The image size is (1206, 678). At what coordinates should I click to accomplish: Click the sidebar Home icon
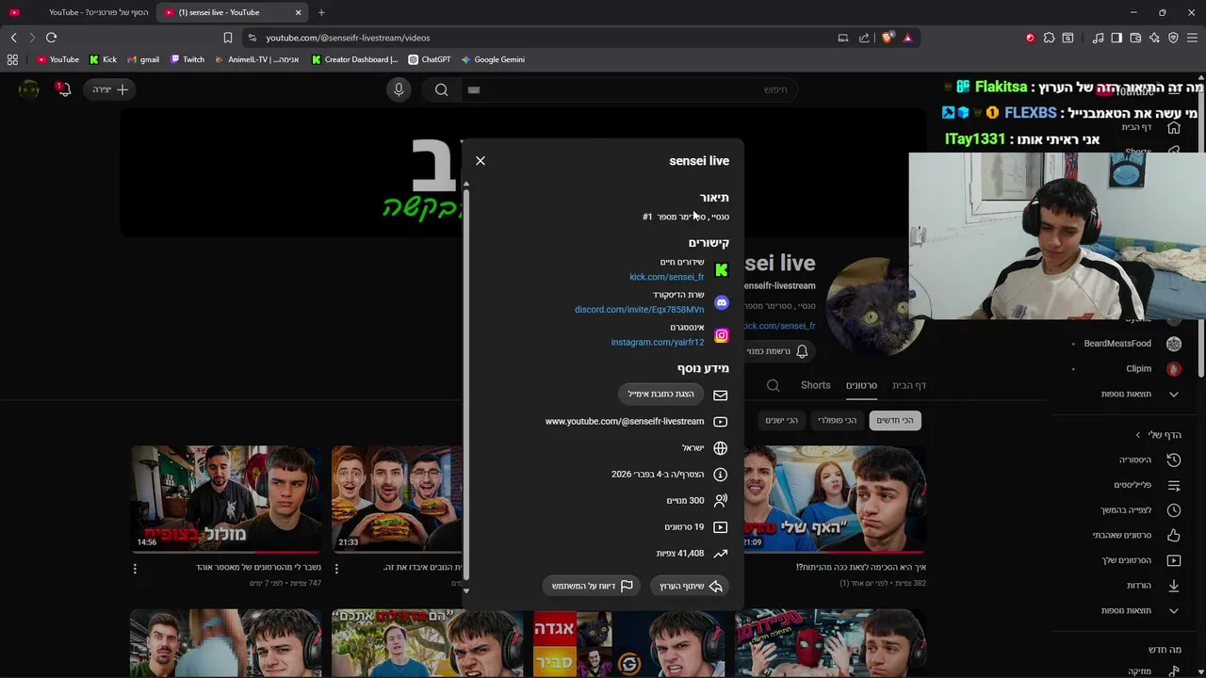[x=1174, y=128]
